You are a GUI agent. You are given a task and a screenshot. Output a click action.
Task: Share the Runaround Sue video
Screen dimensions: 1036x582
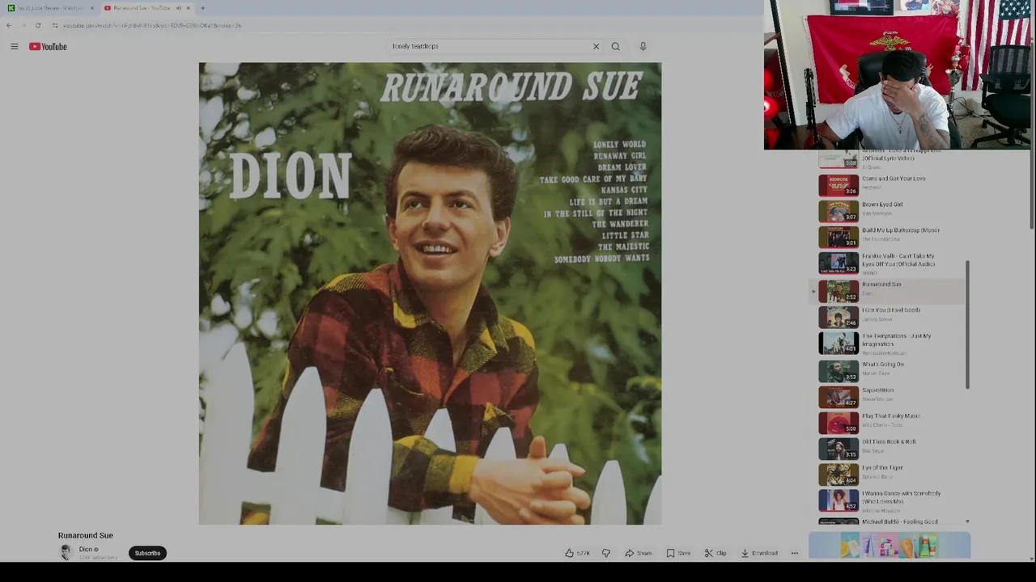point(638,553)
